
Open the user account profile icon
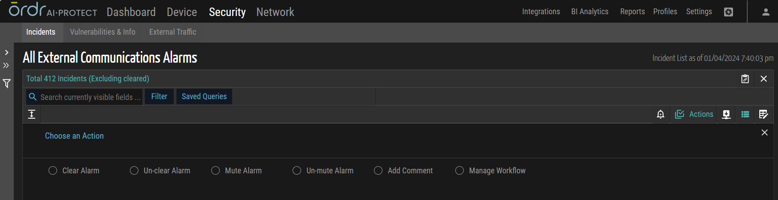[766, 12]
